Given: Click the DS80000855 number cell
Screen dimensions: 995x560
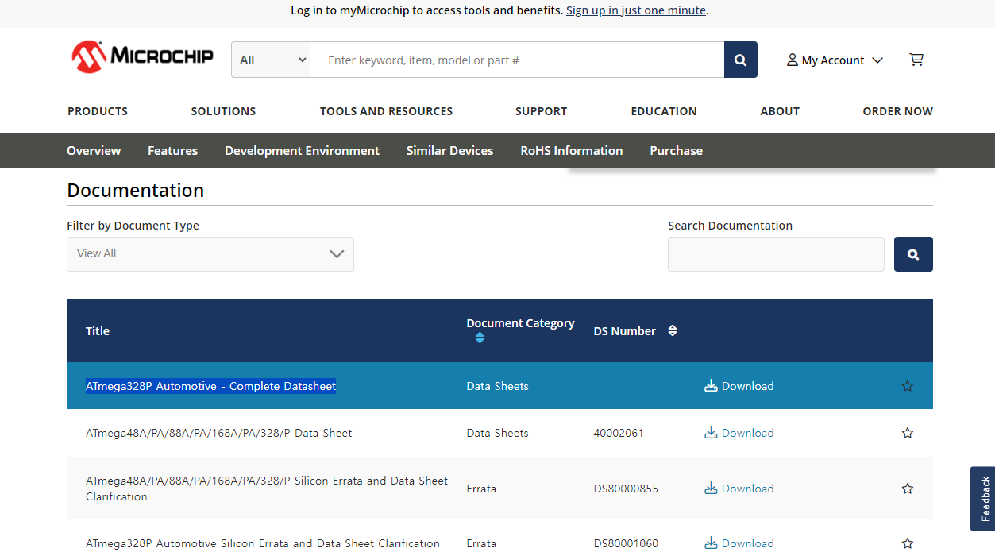Looking at the screenshot, I should coord(626,489).
